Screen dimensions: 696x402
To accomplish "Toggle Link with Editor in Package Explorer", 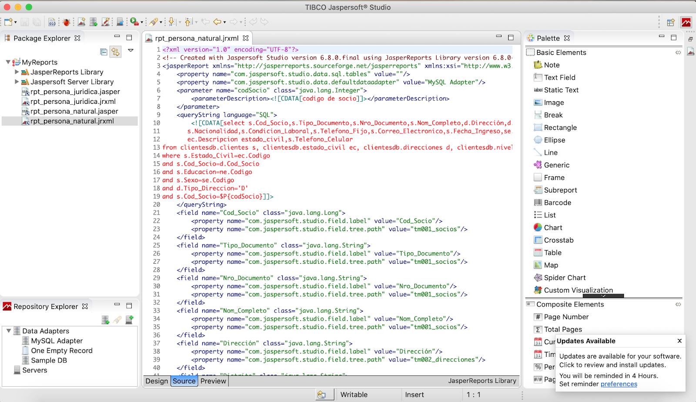I will point(115,52).
